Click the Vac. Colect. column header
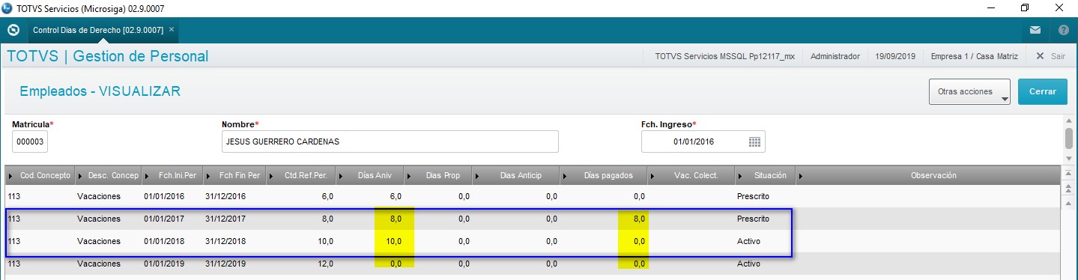Image resolution: width=1078 pixels, height=280 pixels. tap(691, 176)
